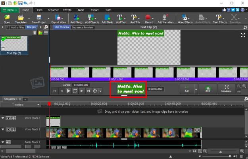Toggle Video Track 1 filmstrip button
This screenshot has height=159, width=248.
pyautogui.click(x=13, y=129)
